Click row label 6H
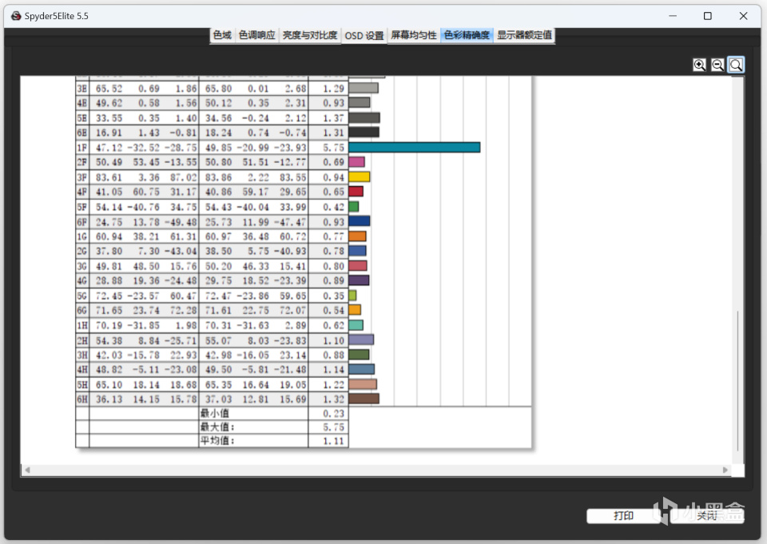767x544 pixels. pyautogui.click(x=81, y=399)
